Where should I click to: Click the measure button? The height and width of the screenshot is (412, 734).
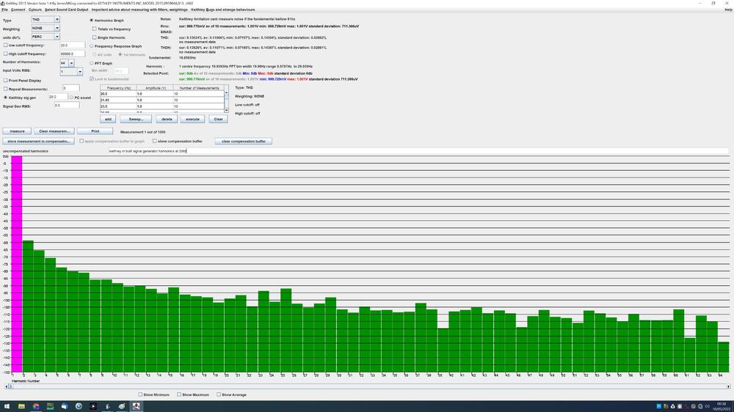pos(17,131)
